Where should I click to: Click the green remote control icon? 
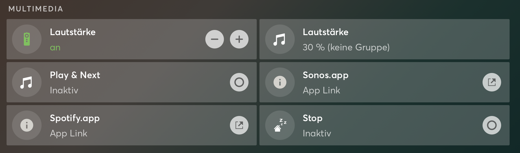coord(27,39)
